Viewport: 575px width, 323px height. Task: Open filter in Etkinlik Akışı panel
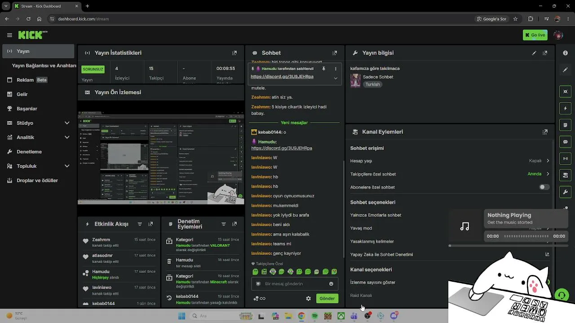140,224
